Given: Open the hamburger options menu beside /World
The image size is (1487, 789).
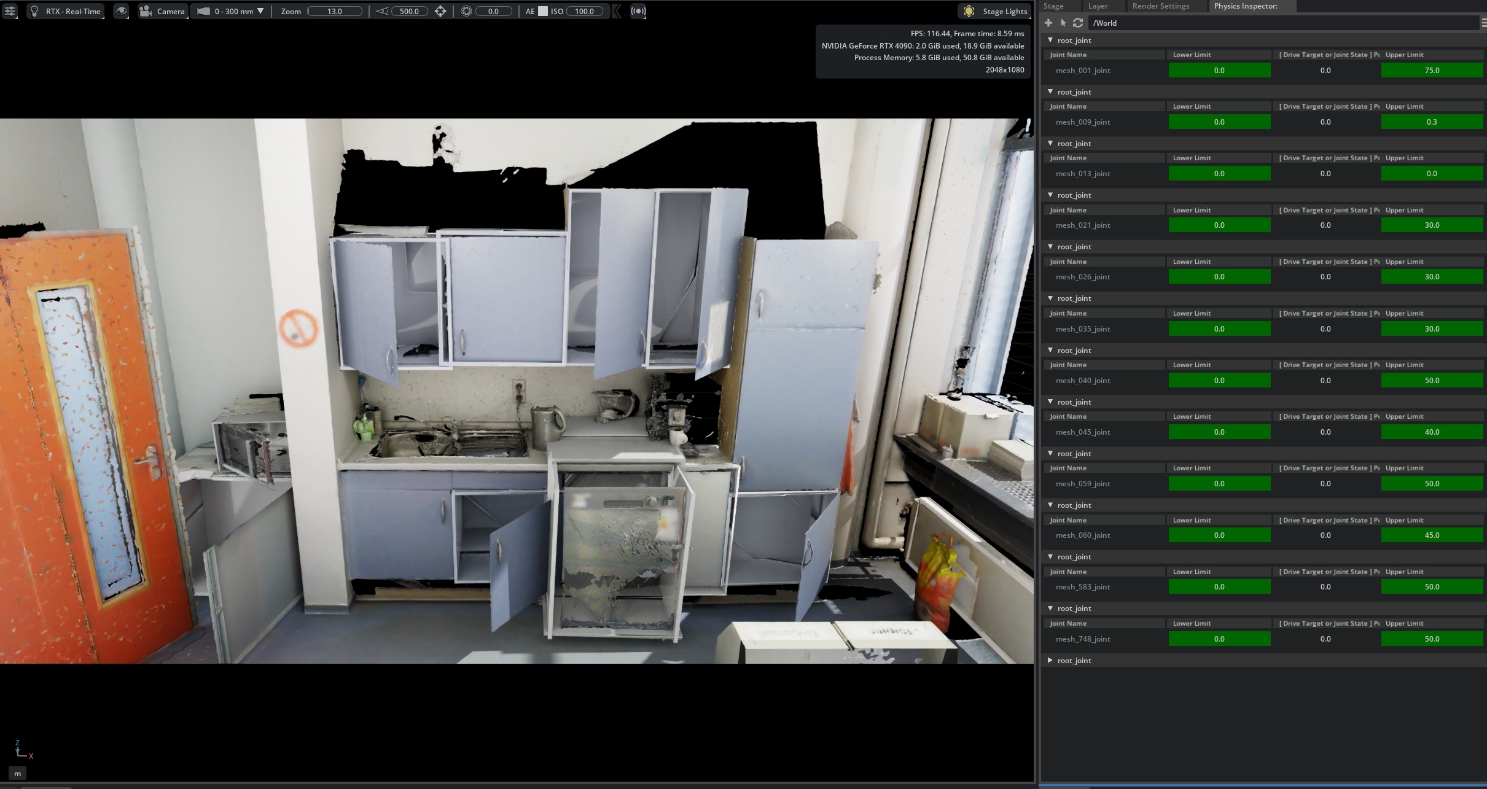Looking at the screenshot, I should [x=1483, y=23].
